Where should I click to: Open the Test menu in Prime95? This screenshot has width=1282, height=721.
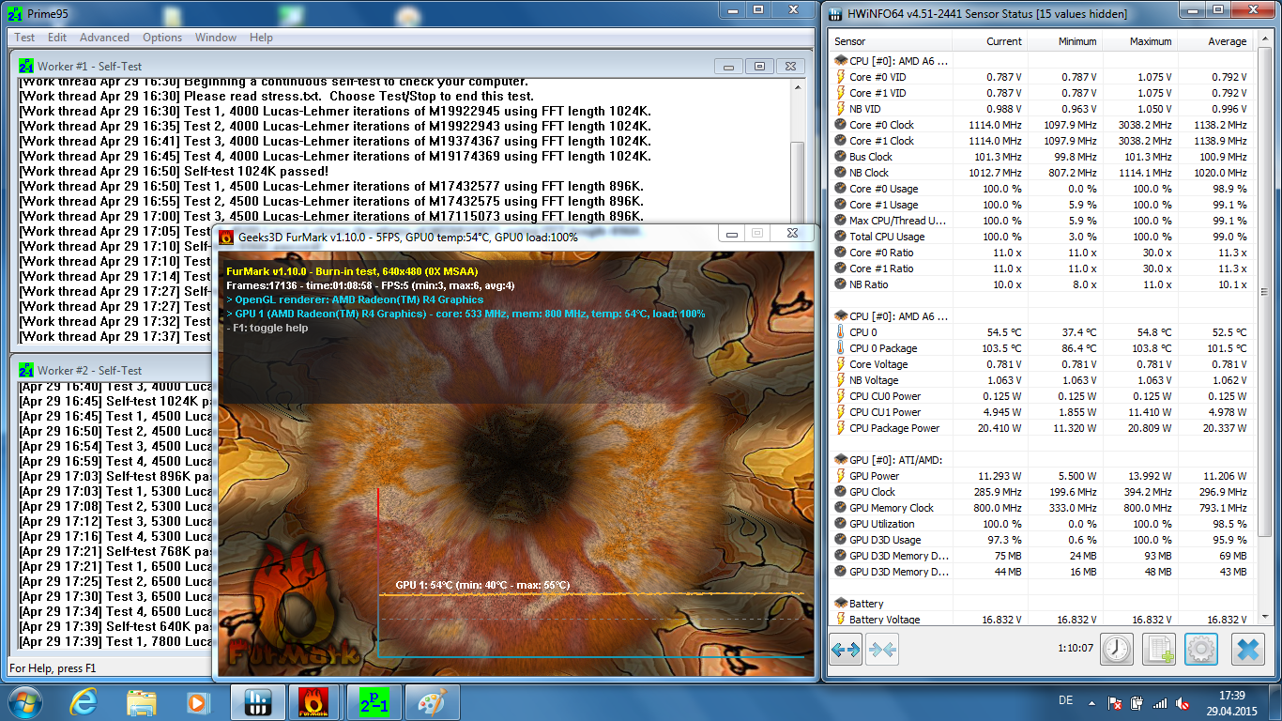(x=24, y=38)
